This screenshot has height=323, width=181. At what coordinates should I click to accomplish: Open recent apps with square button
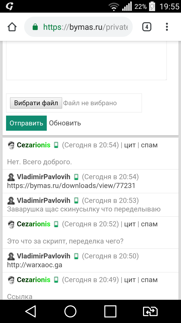click(110, 311)
